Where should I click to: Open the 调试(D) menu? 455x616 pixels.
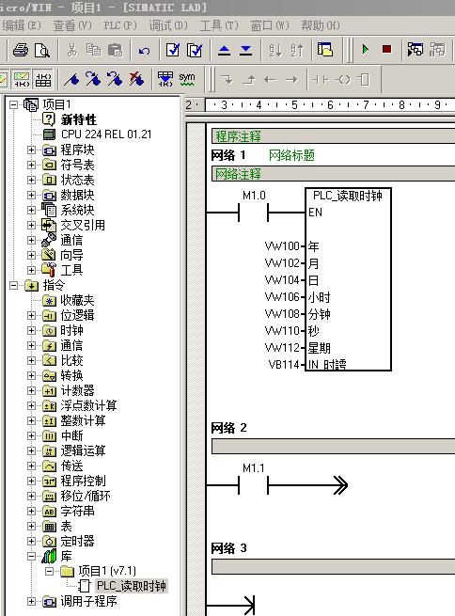[168, 25]
